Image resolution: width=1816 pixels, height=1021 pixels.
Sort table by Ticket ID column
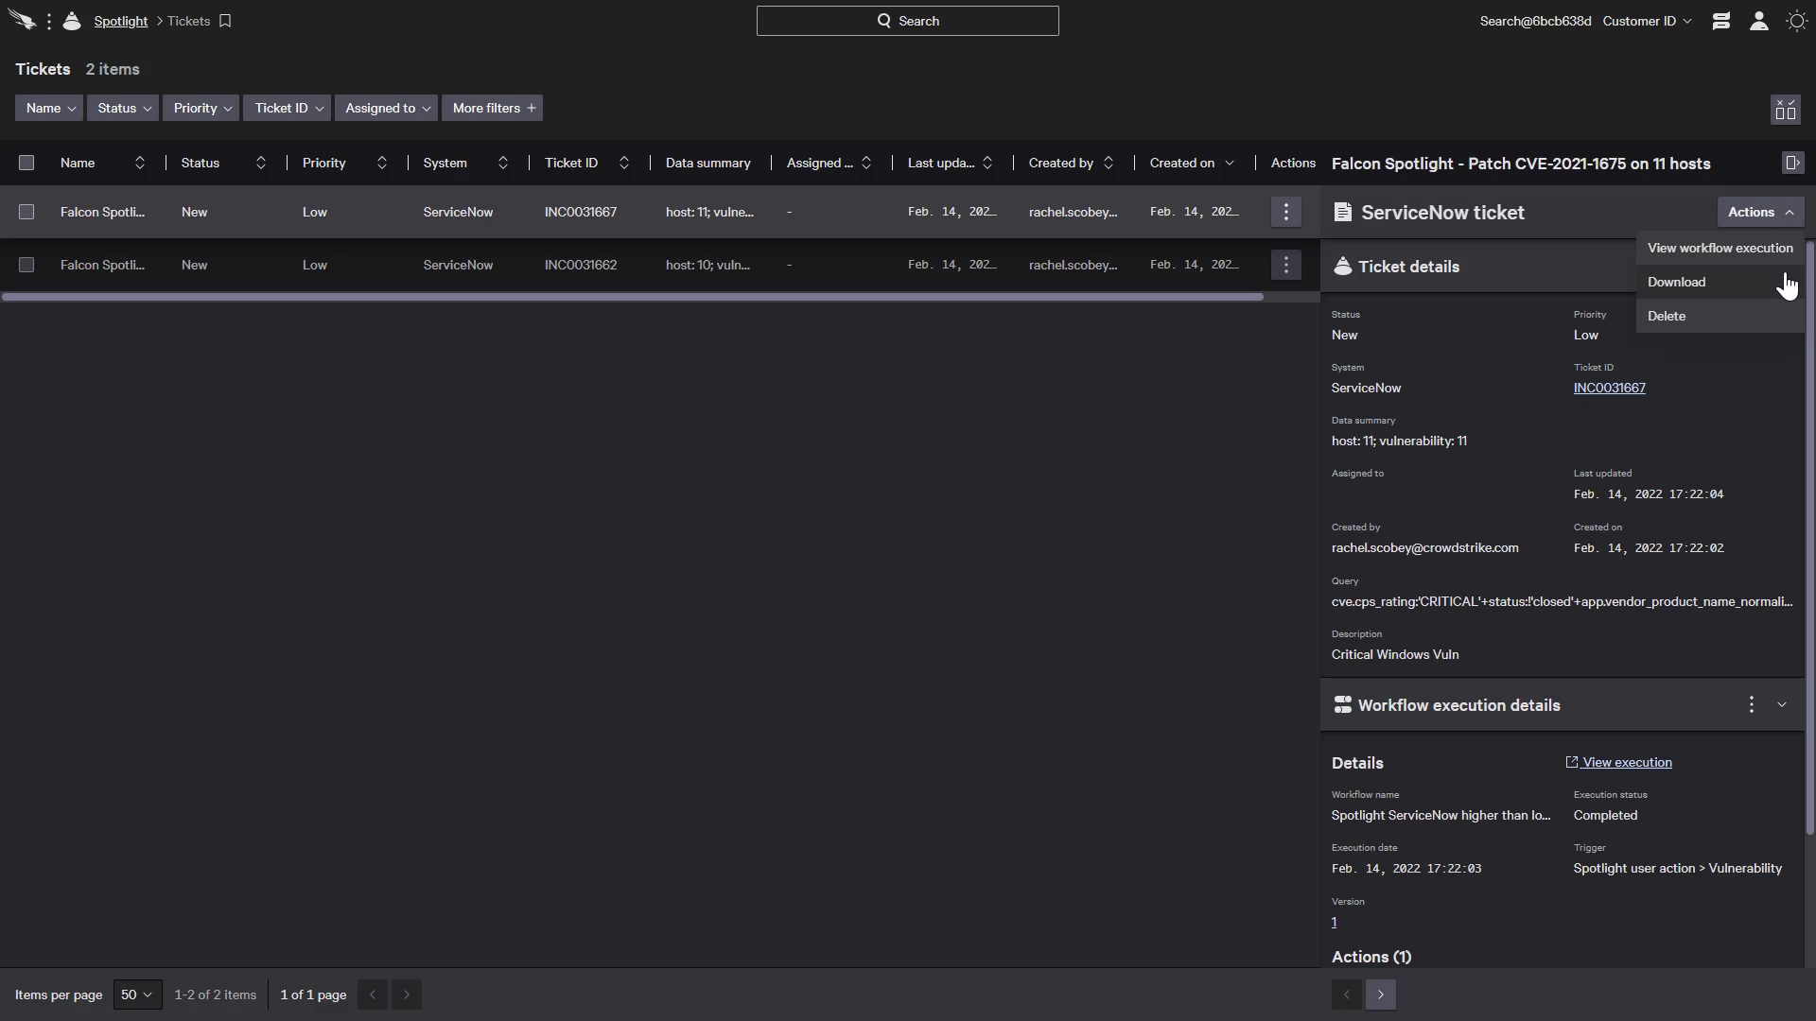624,163
